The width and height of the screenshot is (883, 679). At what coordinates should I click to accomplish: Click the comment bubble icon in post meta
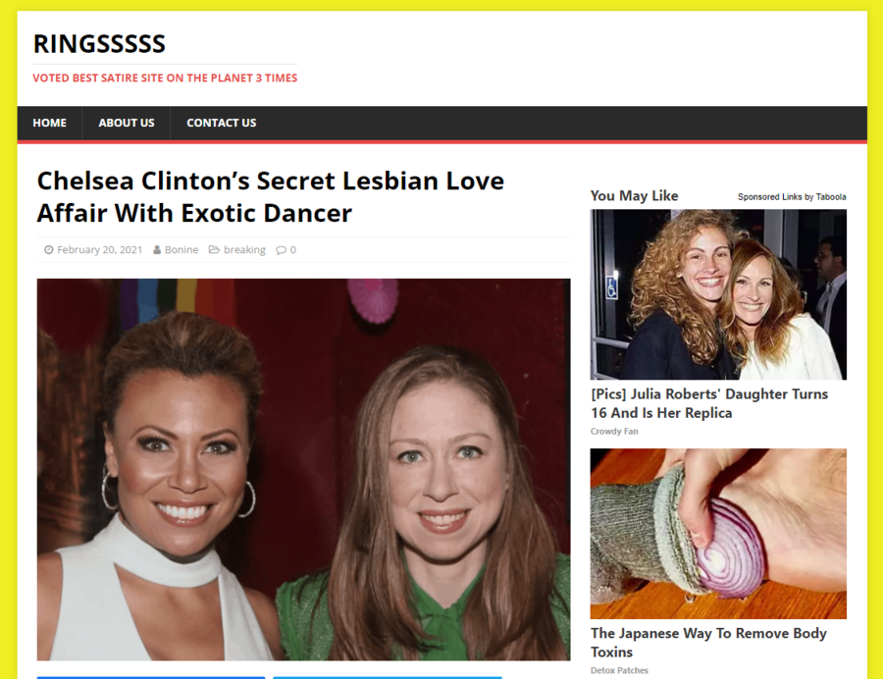click(281, 250)
